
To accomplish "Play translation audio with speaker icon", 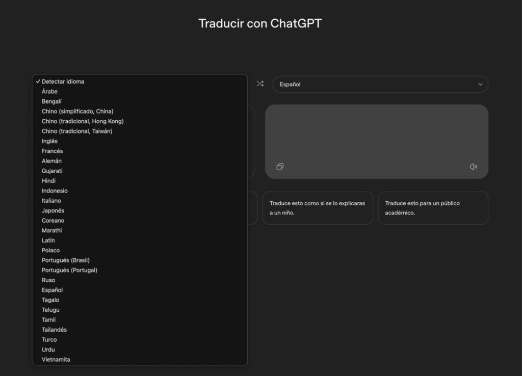I will pyautogui.click(x=473, y=167).
